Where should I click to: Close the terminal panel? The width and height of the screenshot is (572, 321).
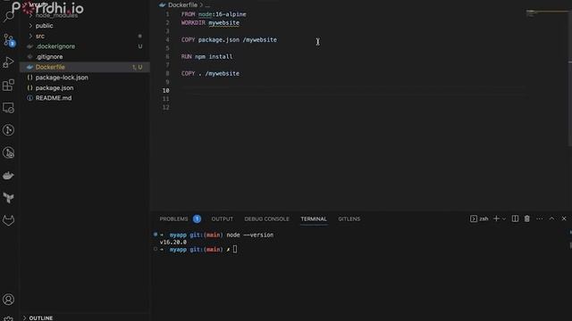coord(564,218)
